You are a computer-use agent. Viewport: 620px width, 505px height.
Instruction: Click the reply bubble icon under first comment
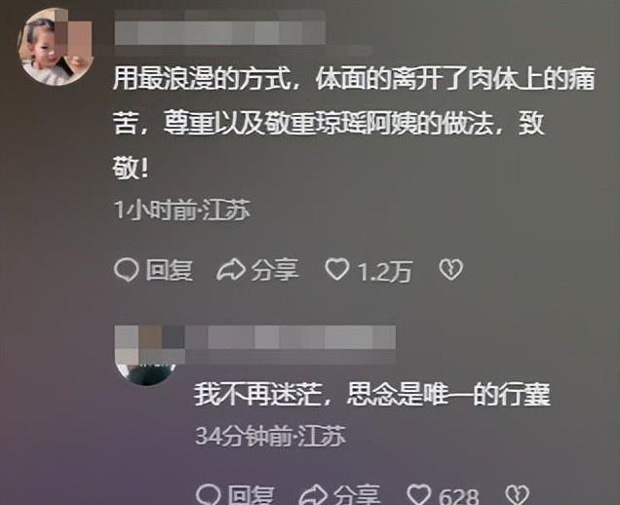point(126,270)
